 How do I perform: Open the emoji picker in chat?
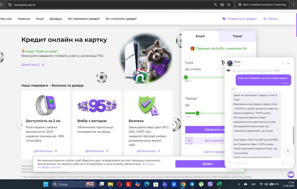(283, 163)
